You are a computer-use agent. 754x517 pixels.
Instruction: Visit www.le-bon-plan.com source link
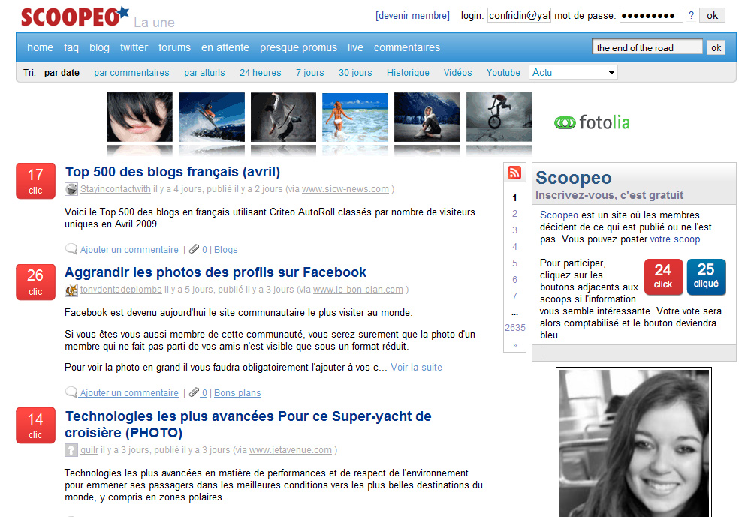coord(358,290)
